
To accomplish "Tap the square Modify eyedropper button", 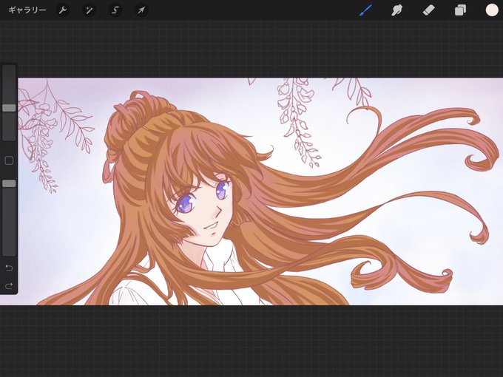I will coord(9,160).
